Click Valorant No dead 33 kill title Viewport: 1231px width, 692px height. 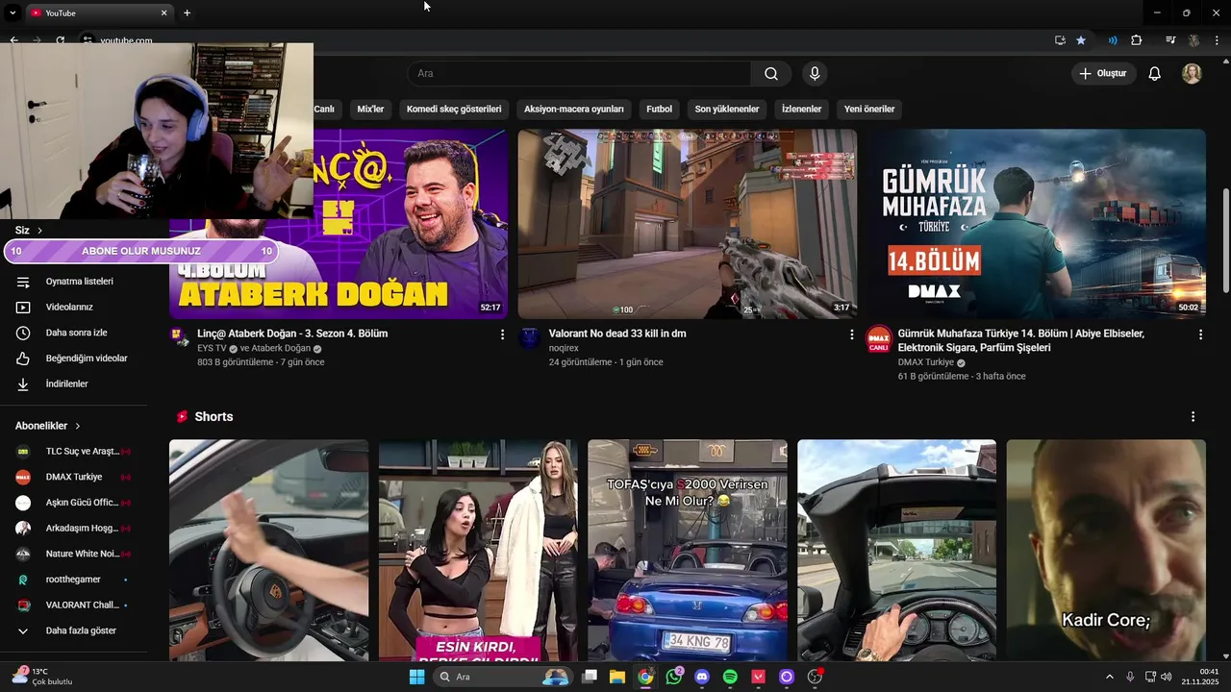pyautogui.click(x=617, y=334)
